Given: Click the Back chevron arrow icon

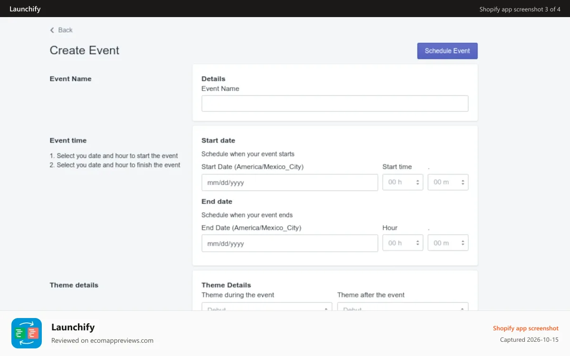Looking at the screenshot, I should 52,30.
